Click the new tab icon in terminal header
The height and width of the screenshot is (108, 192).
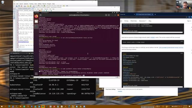click(40, 15)
